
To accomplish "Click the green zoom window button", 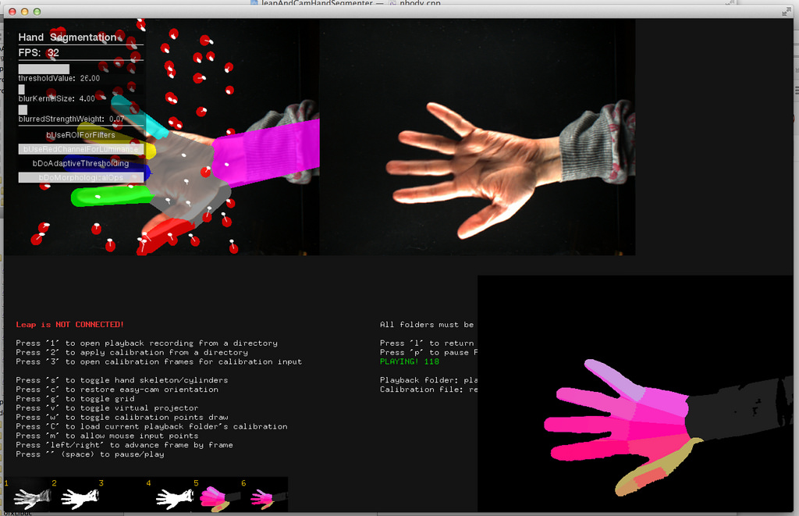I will coord(37,12).
